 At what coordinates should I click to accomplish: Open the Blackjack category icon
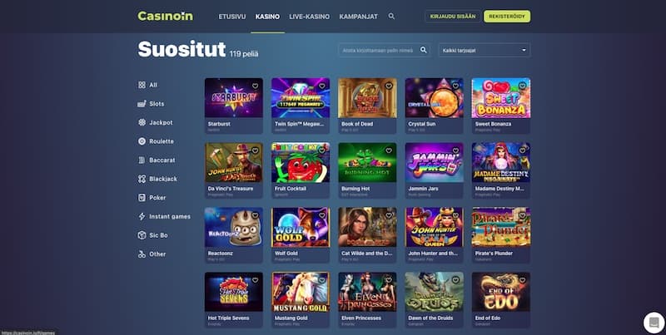142,179
